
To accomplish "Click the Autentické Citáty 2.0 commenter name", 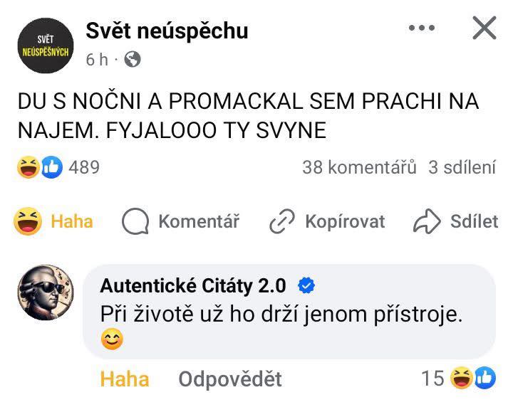I will click(x=192, y=286).
